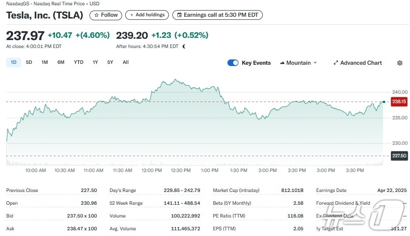The width and height of the screenshot is (410, 236).
Task: Click the calendar icon beside Earnings call
Action: 179,15
